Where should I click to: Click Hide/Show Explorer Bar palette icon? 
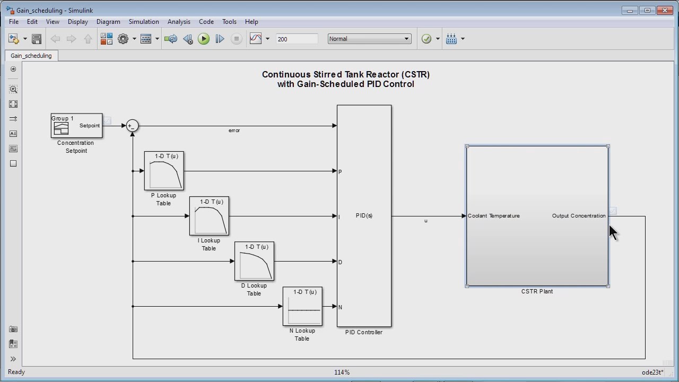13,69
